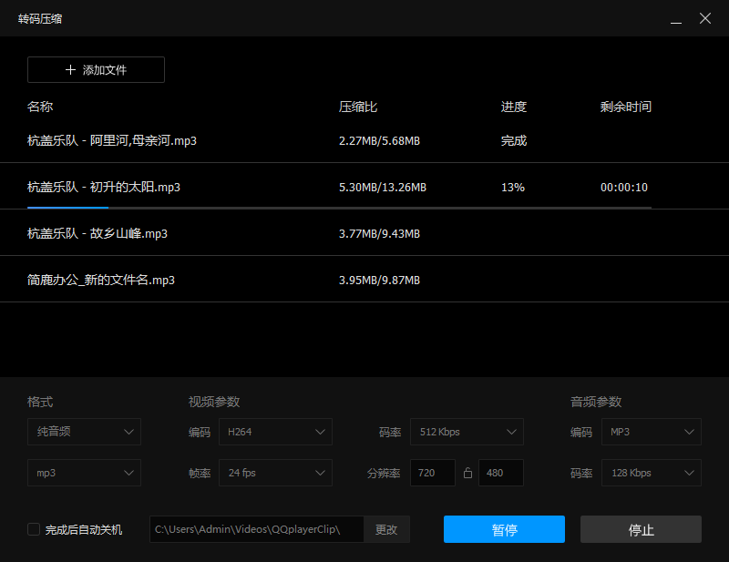
Task: Click the 720 resolution width field
Action: coord(432,473)
